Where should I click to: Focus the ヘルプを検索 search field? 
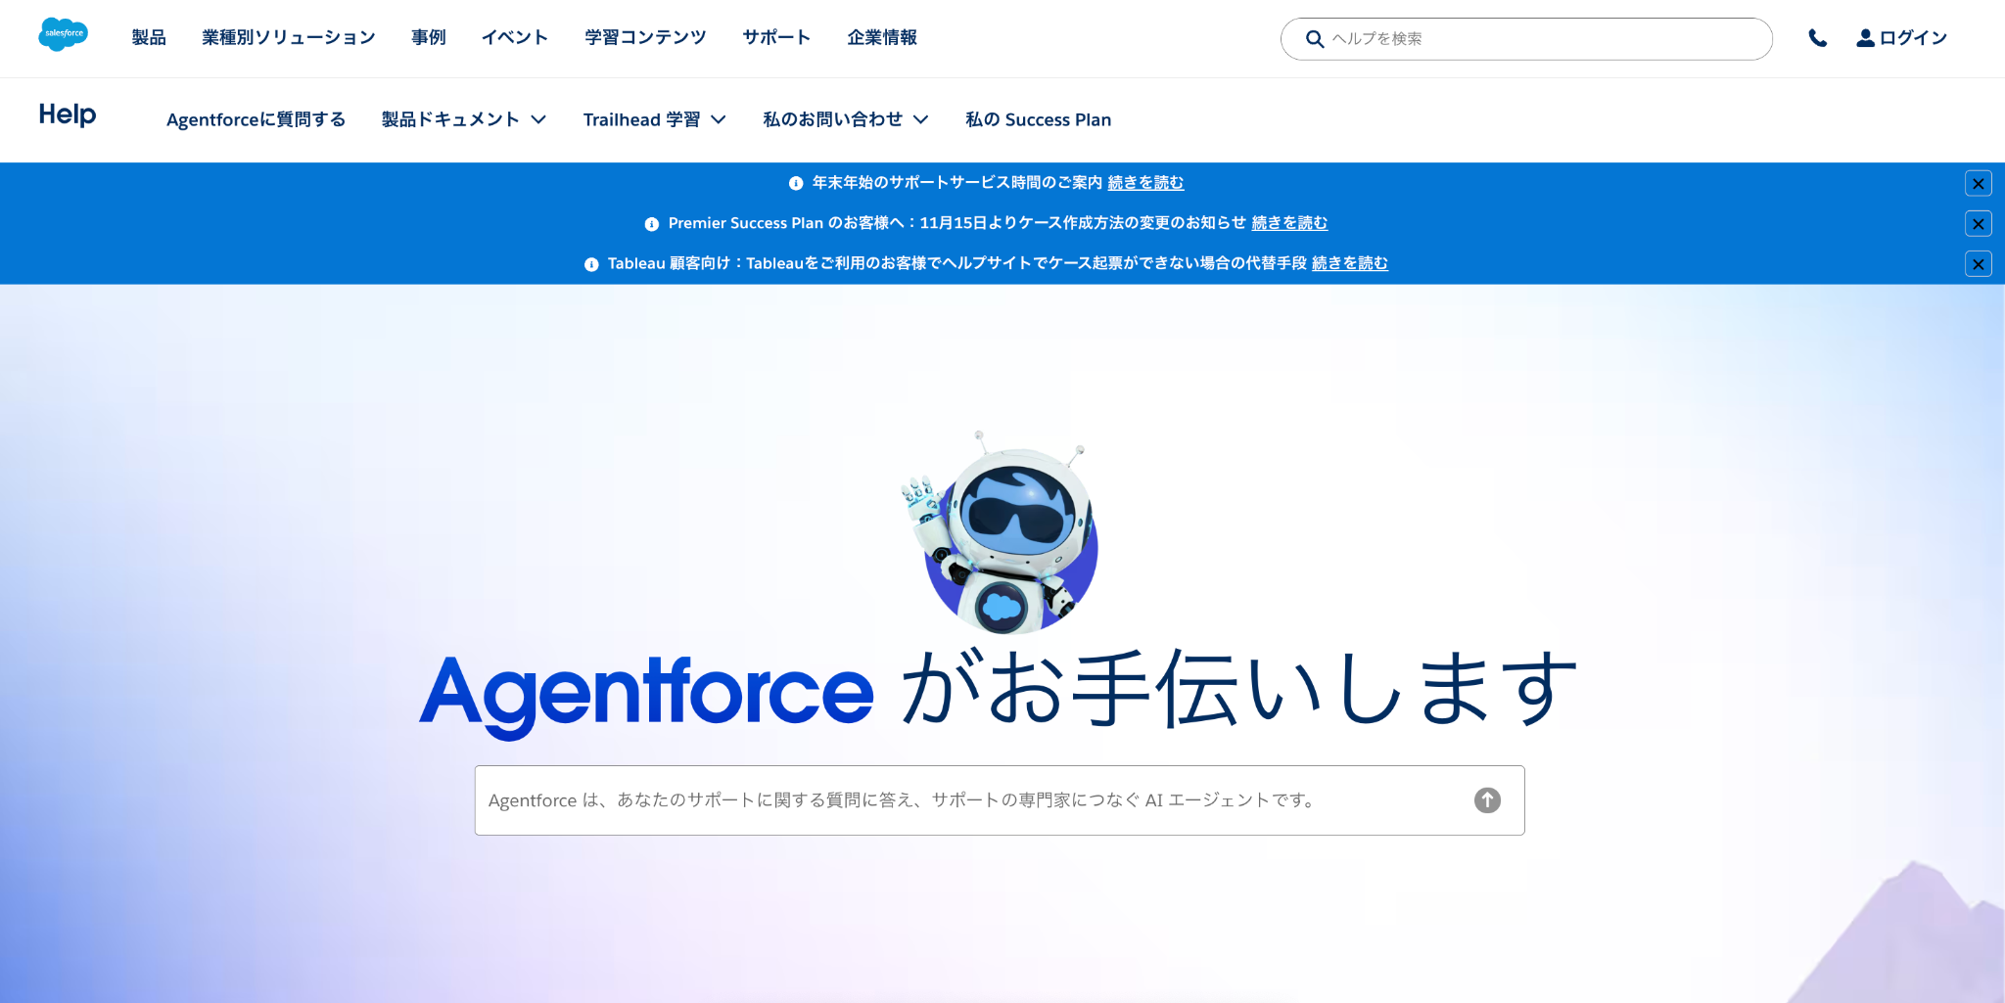coord(1526,39)
